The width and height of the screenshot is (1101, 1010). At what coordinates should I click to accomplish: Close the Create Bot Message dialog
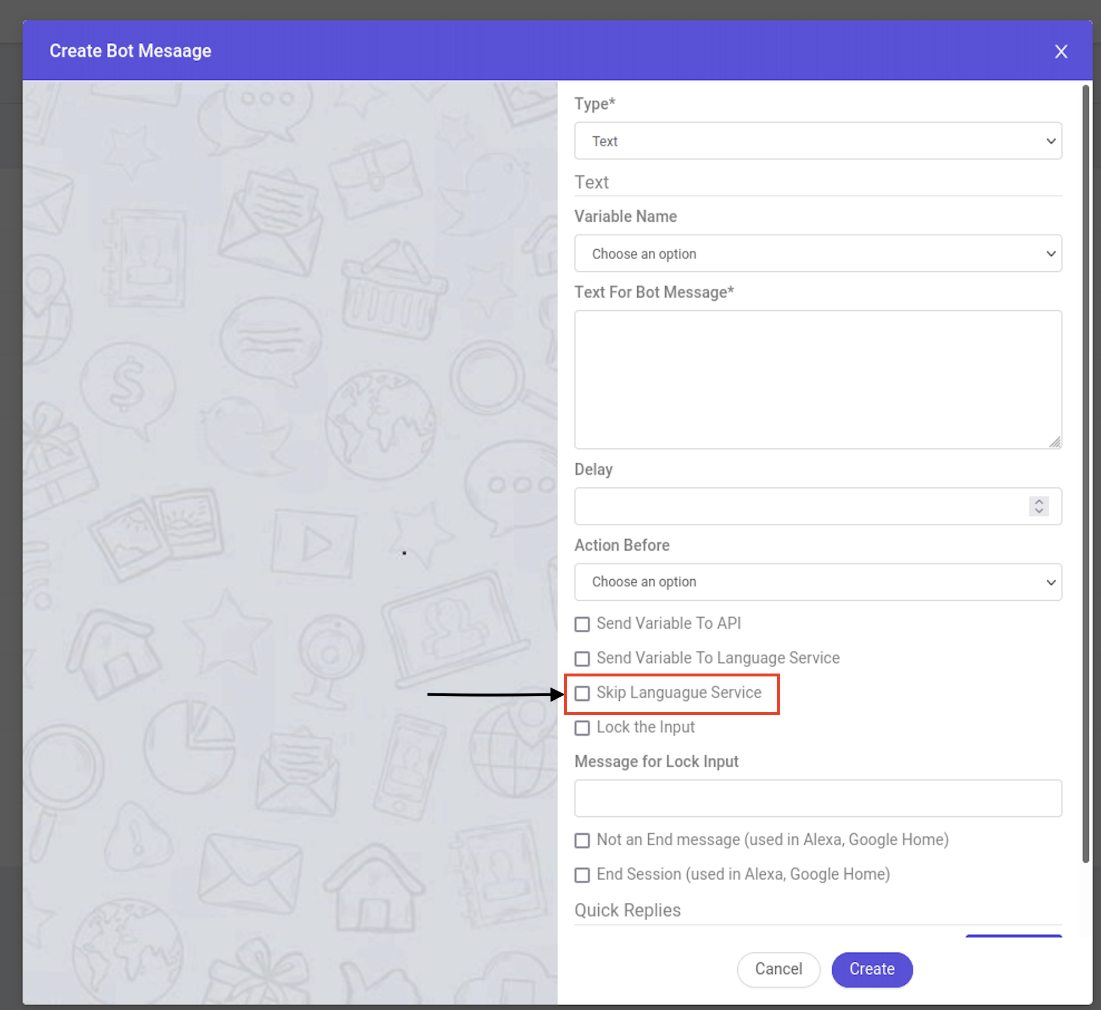pos(1060,52)
